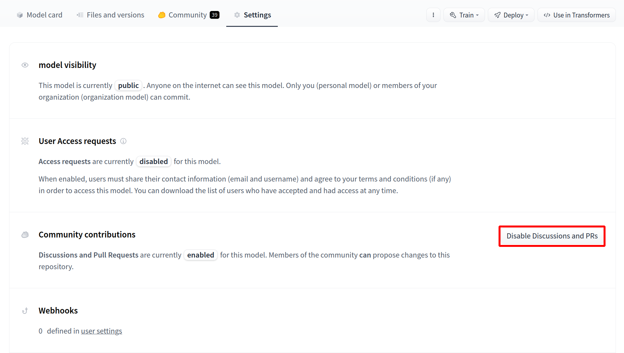Open the three-dot more options menu
The image size is (624, 353).
433,15
